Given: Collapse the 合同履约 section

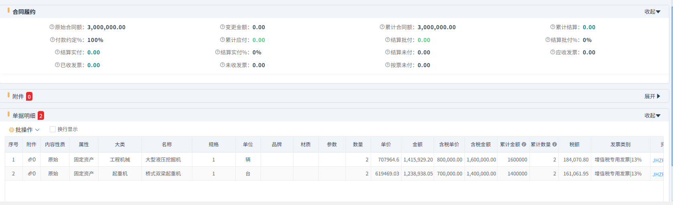Looking at the screenshot, I should [x=652, y=12].
